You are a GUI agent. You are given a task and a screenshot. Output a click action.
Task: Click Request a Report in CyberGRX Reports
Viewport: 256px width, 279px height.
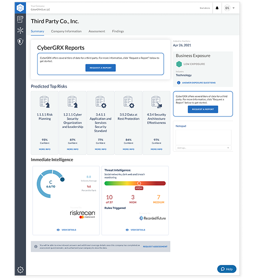[x=101, y=68]
